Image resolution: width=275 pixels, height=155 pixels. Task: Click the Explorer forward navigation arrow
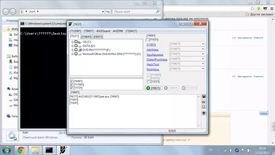[x=13, y=12]
